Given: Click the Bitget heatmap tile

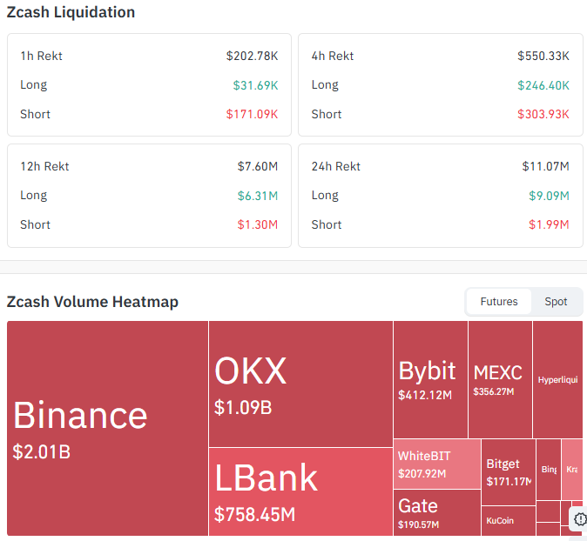Looking at the screenshot, I should click(x=509, y=472).
